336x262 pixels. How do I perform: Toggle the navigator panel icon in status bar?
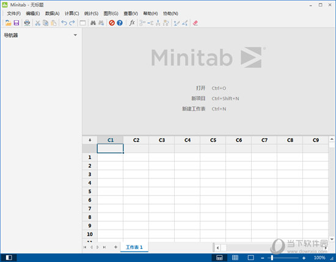(x=9, y=258)
